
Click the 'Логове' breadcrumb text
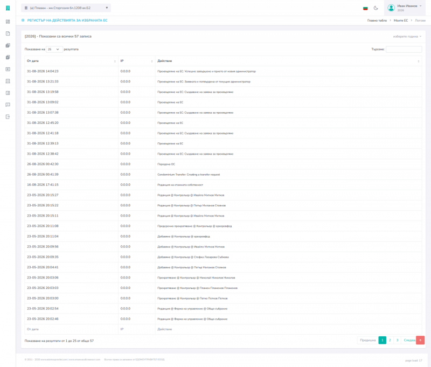pyautogui.click(x=420, y=20)
